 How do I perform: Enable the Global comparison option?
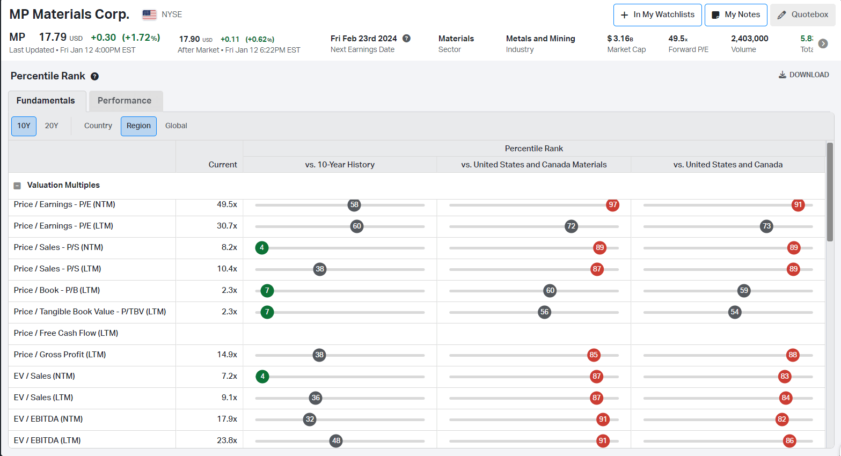(176, 126)
